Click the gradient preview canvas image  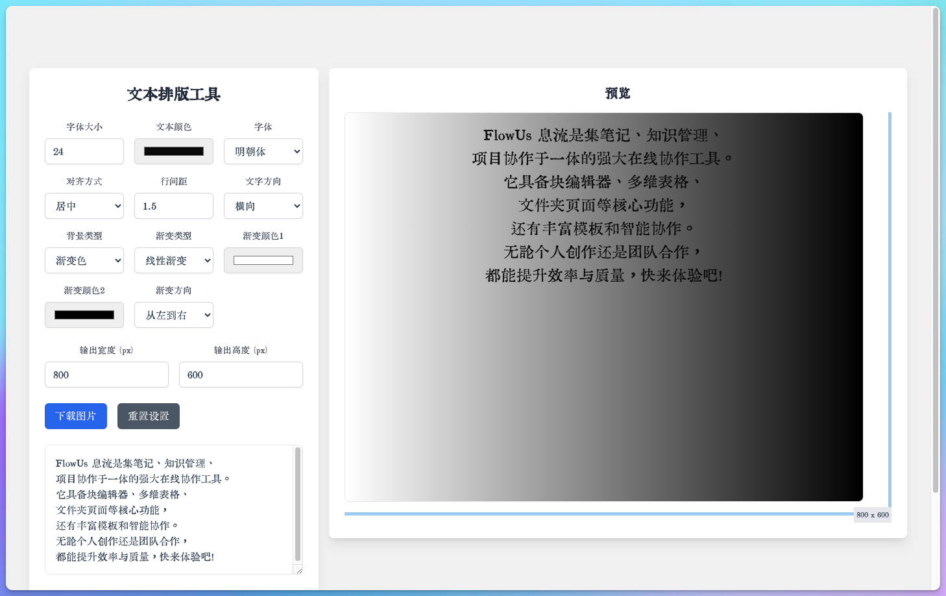tap(603, 305)
